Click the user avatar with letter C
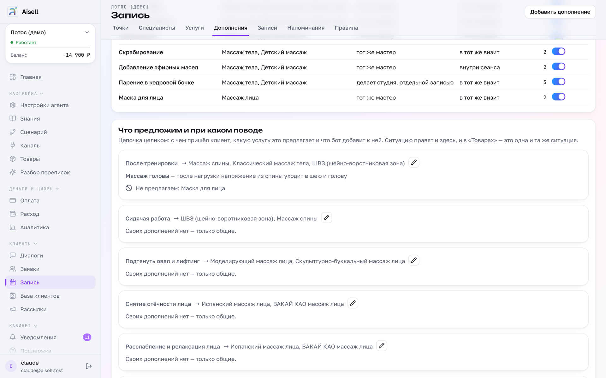 coord(11,366)
